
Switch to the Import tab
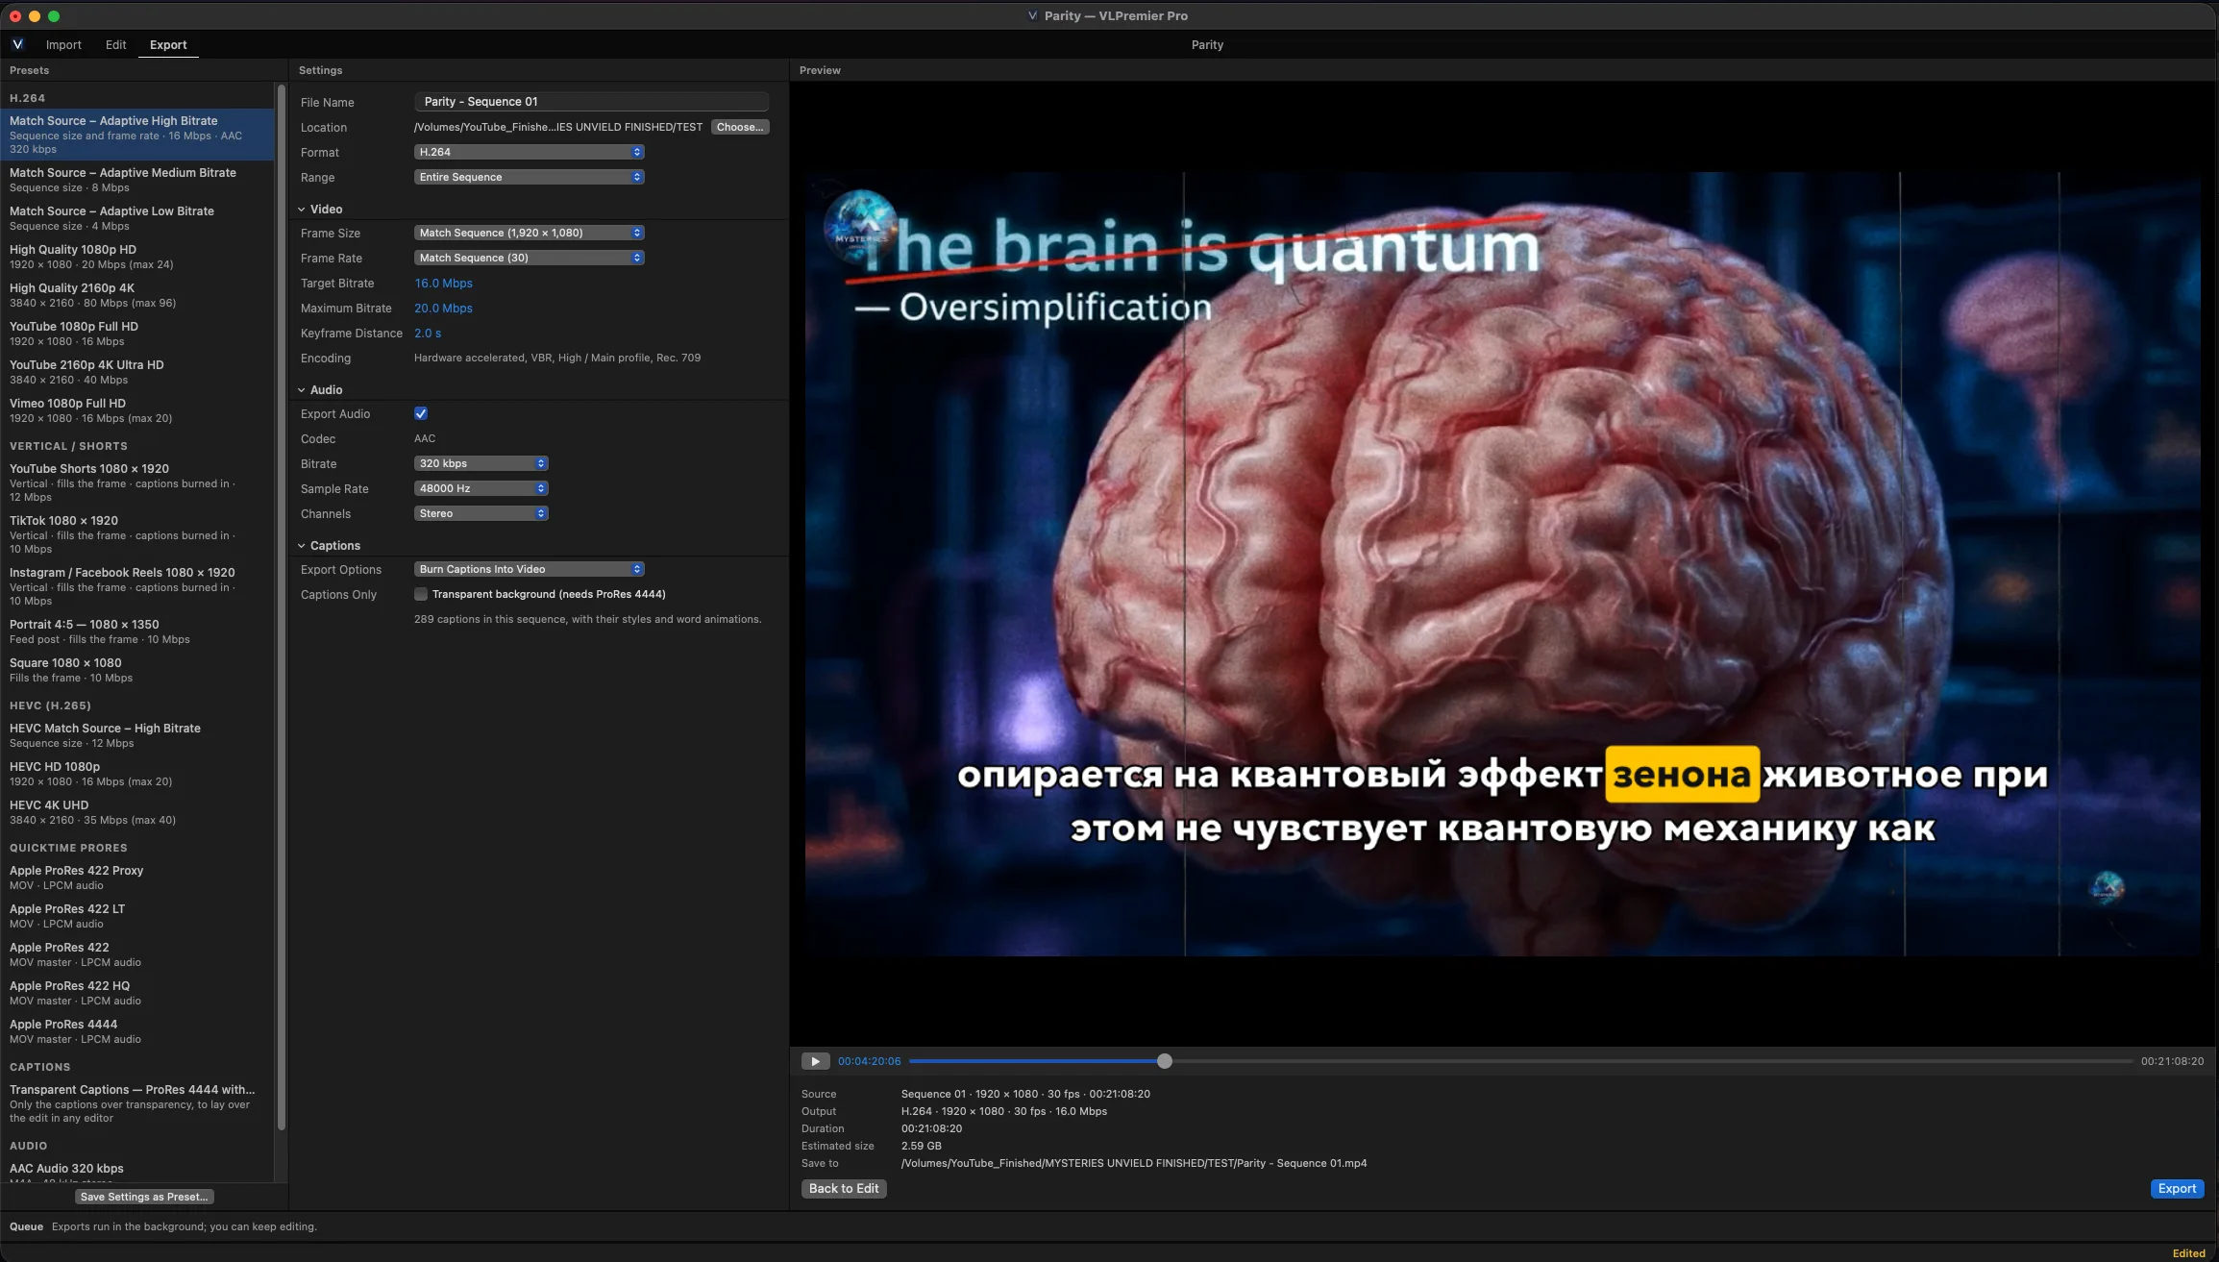pos(63,44)
